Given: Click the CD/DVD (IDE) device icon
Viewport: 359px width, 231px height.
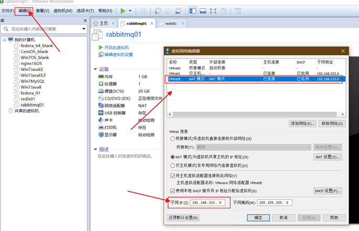Looking at the screenshot, I should click(x=101, y=98).
